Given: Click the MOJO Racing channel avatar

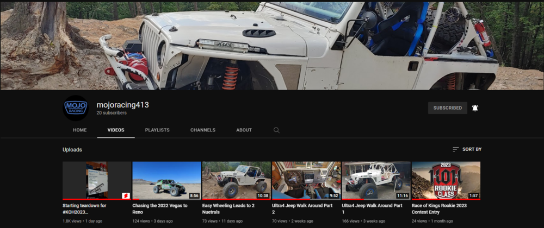Looking at the screenshot, I should click(76, 108).
